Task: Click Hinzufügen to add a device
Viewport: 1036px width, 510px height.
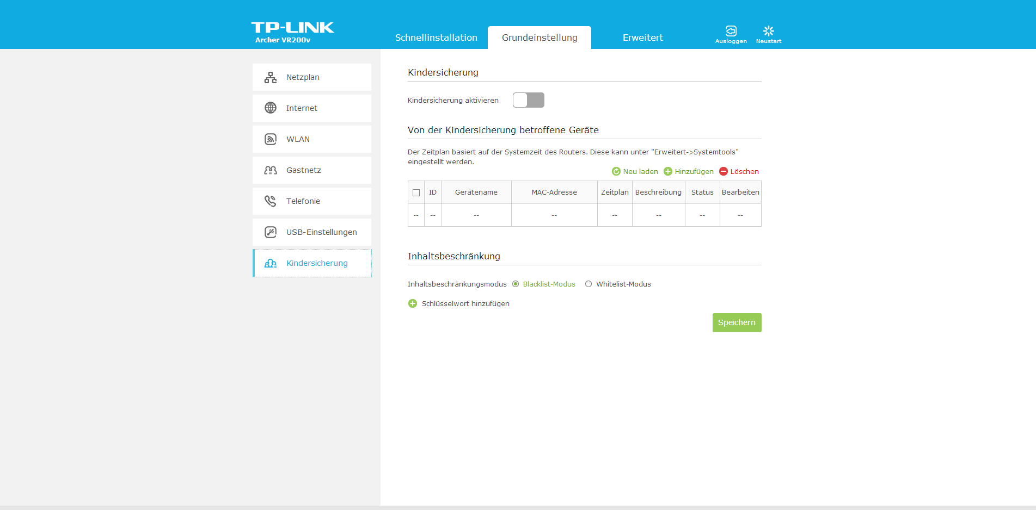Action: [689, 171]
